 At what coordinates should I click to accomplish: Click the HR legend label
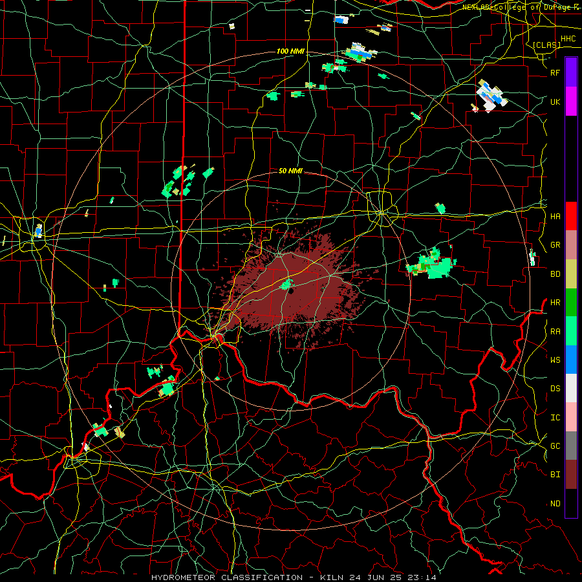555,303
